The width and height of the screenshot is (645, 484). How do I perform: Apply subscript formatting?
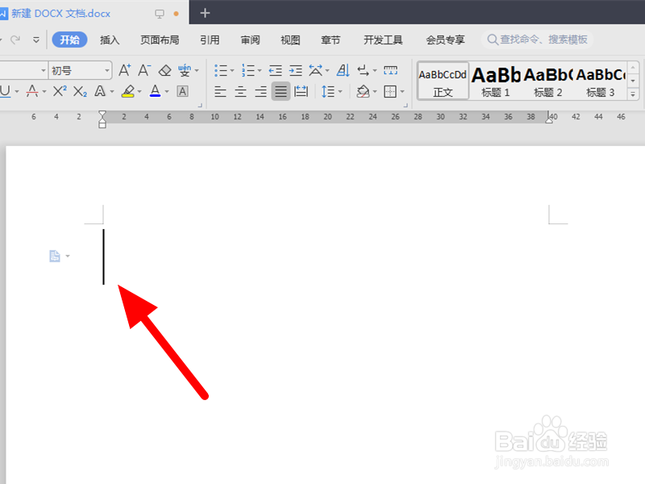[80, 91]
